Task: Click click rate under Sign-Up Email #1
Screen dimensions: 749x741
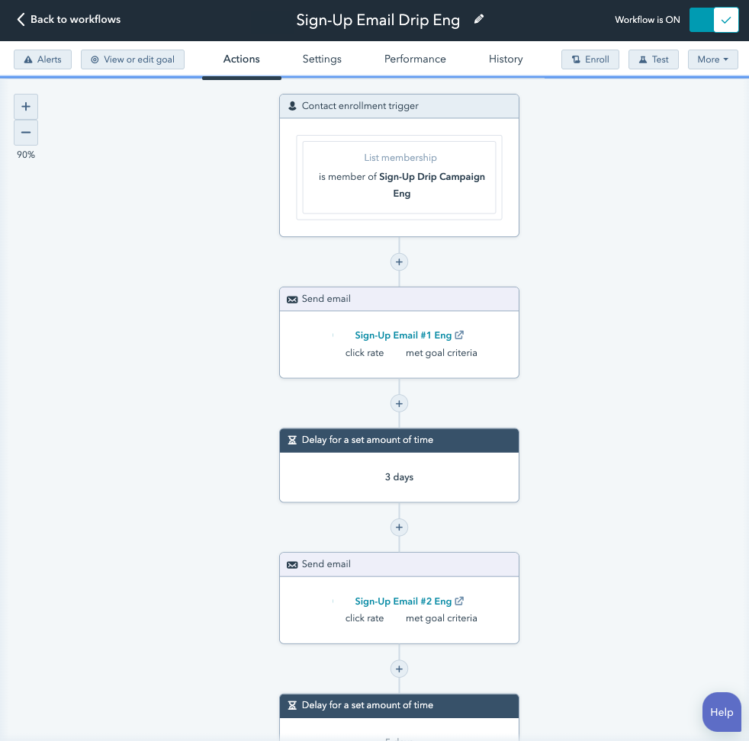Action: (x=365, y=353)
